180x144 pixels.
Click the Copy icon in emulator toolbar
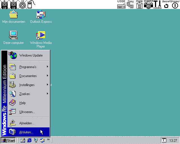point(130,4)
